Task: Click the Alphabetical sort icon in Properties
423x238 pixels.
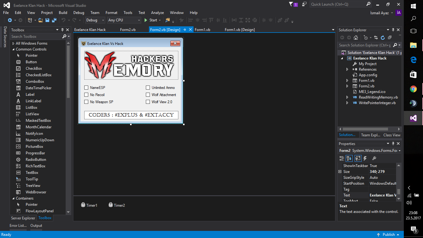Action: pyautogui.click(x=349, y=158)
